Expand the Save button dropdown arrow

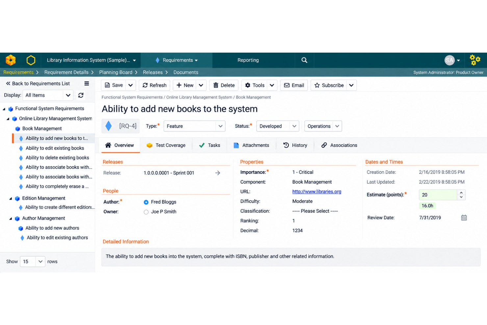tap(131, 85)
